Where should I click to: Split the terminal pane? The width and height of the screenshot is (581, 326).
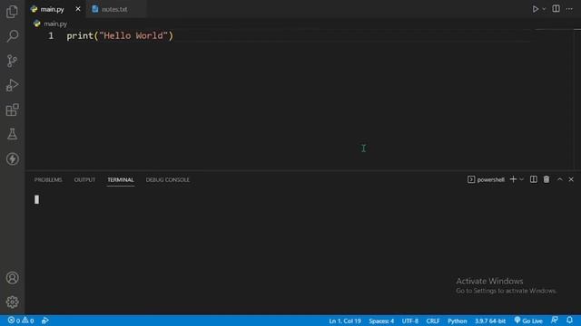click(x=534, y=179)
